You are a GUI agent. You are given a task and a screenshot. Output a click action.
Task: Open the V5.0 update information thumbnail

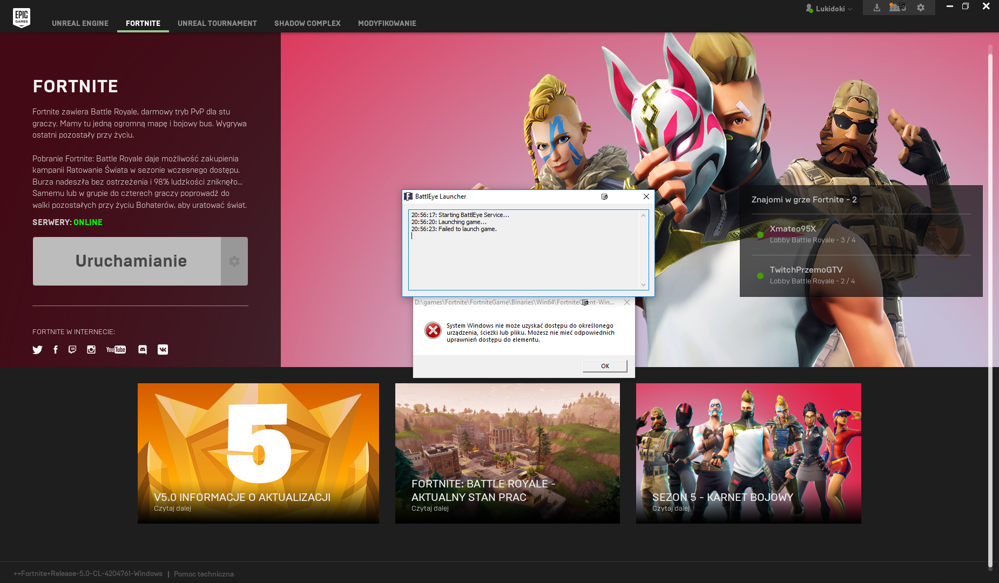point(258,453)
